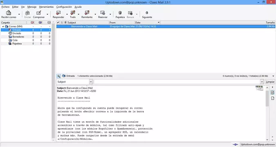
Task: Open the search history dropdown arrow
Action: [262, 82]
